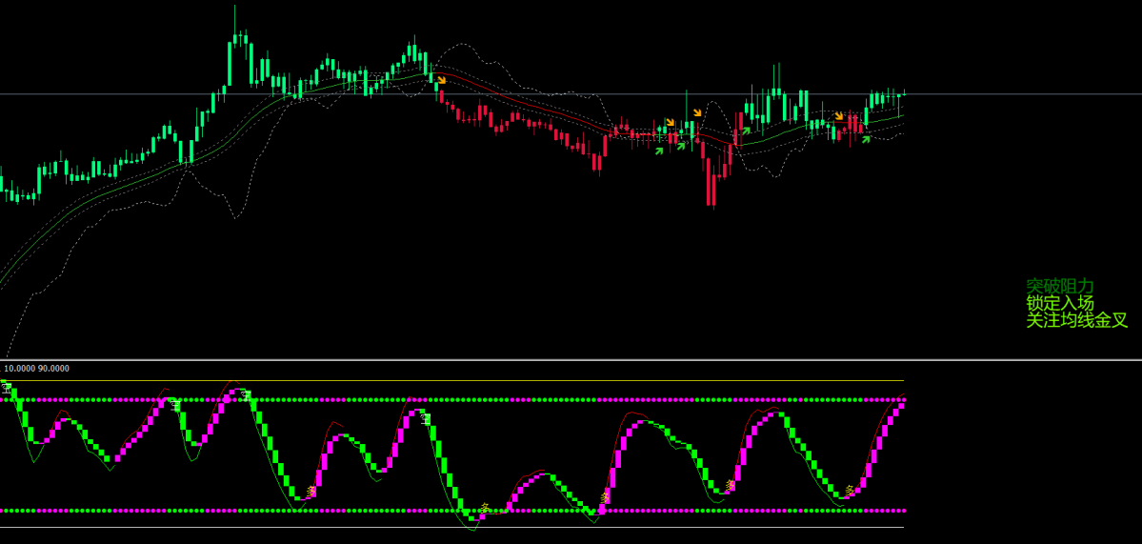Screen dimensions: 1142x544
Task: Select the yellow upper level line in oscillator
Action: [451, 380]
